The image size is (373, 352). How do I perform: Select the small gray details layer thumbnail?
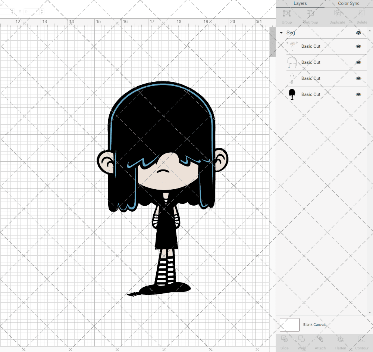[x=292, y=78]
